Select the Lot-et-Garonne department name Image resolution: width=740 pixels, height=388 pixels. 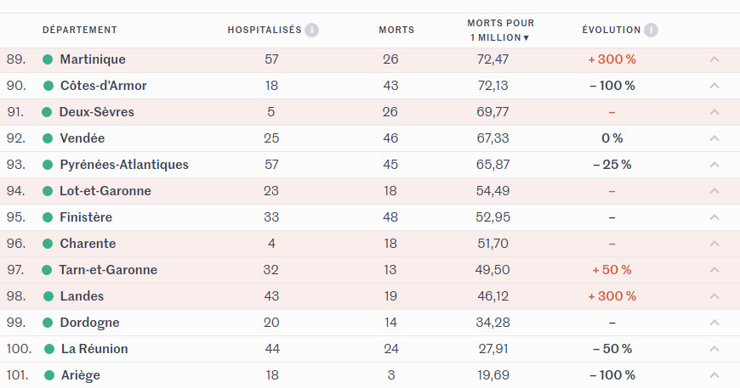pos(105,191)
